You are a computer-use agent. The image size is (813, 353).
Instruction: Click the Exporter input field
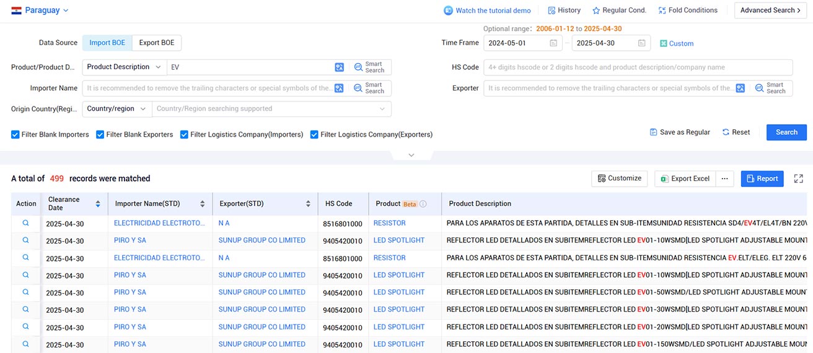(609, 88)
